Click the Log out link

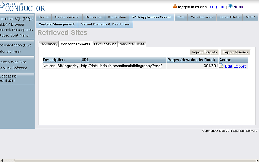pyautogui.click(x=217, y=7)
